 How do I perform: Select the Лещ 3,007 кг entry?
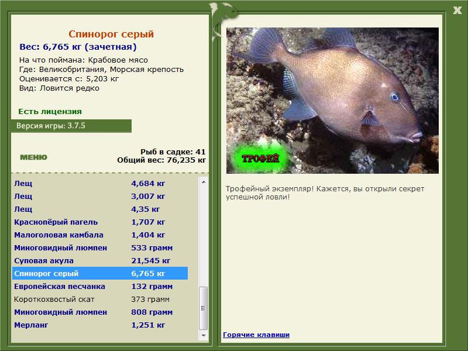[100, 196]
